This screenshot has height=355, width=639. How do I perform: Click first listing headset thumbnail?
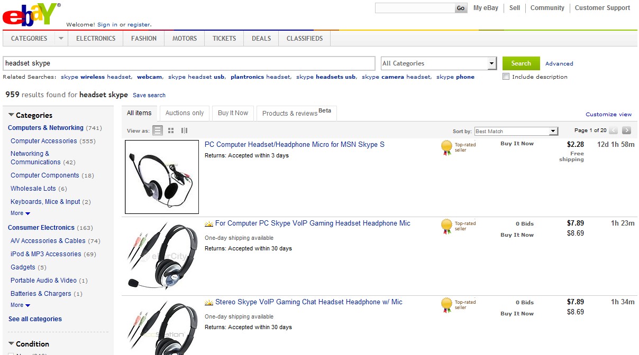(162, 177)
